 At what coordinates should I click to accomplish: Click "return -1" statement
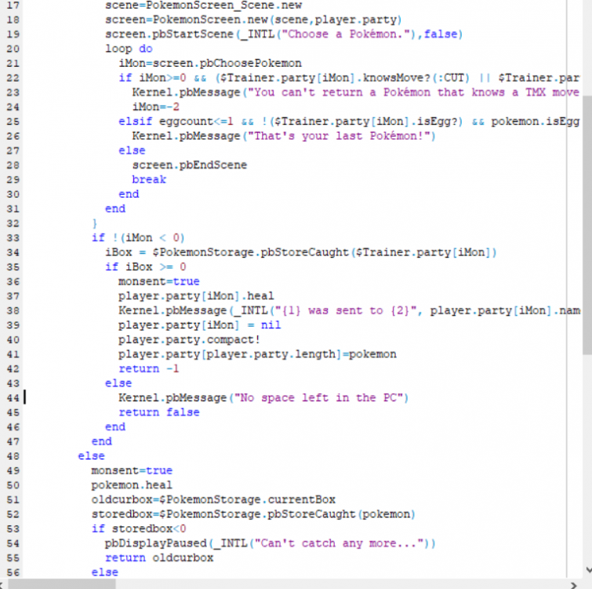tap(149, 369)
